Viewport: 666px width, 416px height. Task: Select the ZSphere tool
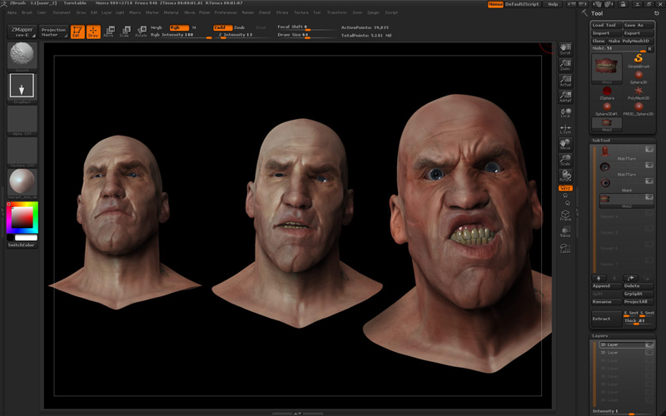point(607,93)
